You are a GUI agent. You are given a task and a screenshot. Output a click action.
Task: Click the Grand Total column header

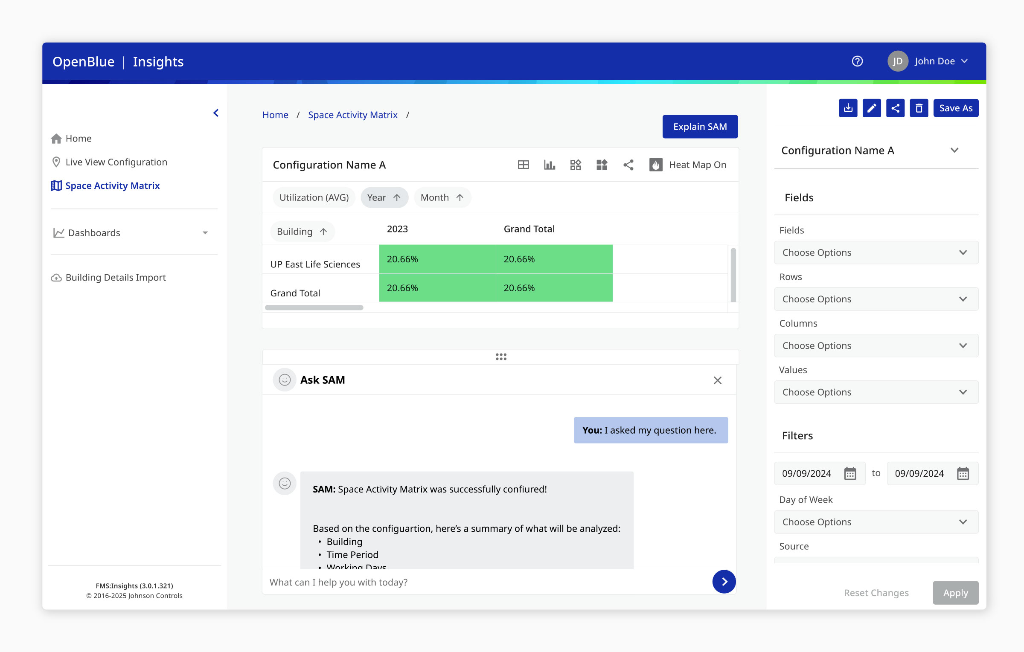tap(529, 229)
